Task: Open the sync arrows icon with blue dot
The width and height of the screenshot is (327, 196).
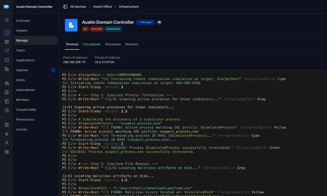Action: [x=7, y=51]
